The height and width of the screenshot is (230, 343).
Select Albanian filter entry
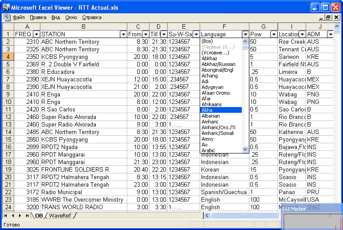click(x=221, y=116)
